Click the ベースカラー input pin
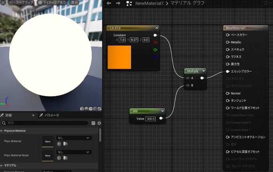The width and height of the screenshot is (273, 172). click(228, 35)
